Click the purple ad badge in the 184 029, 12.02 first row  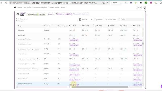74,40
